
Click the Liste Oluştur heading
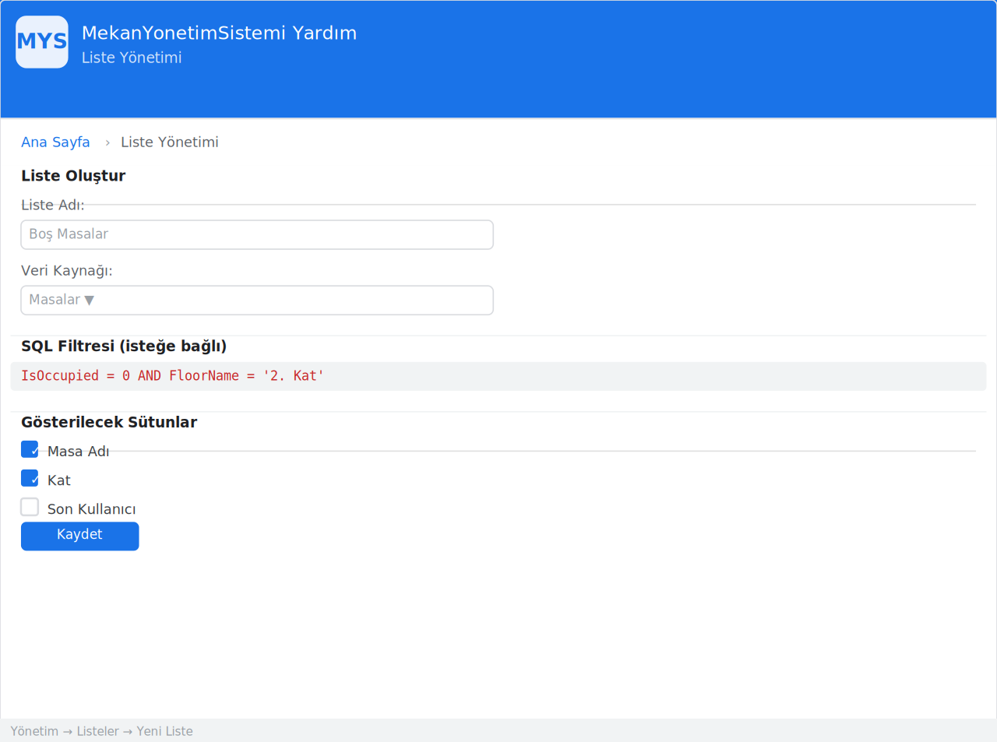(x=73, y=176)
